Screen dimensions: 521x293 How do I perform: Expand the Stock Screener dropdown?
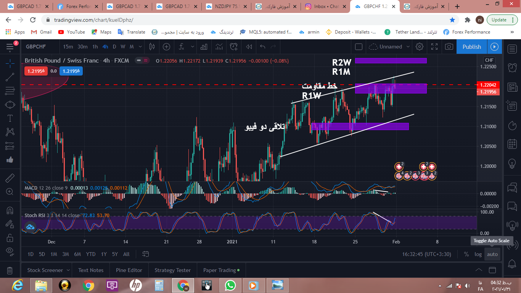pos(68,270)
